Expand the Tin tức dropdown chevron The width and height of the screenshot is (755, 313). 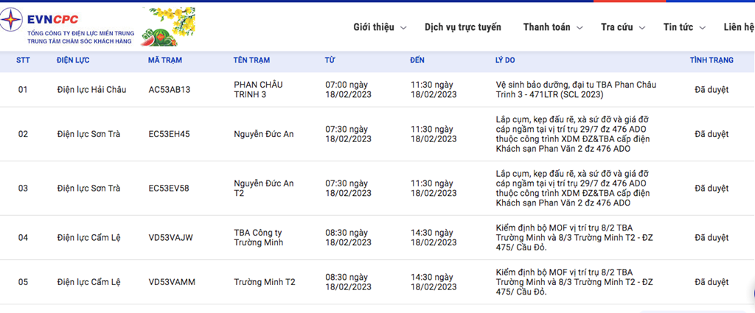pyautogui.click(x=703, y=28)
